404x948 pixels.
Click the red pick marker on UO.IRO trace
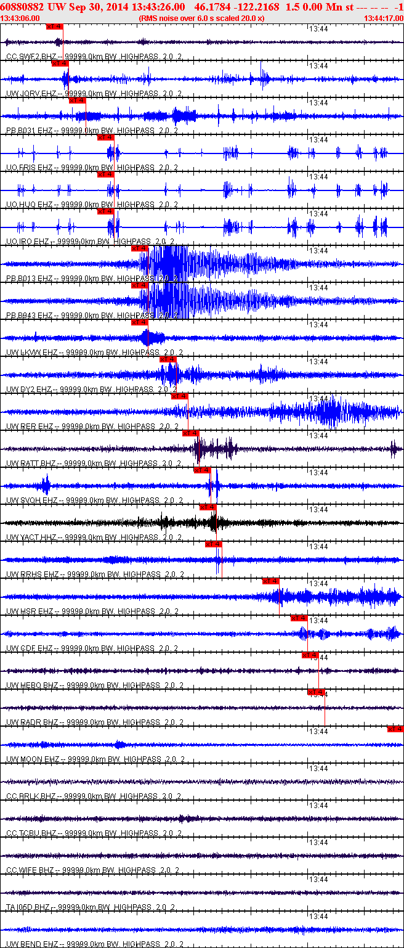[106, 211]
